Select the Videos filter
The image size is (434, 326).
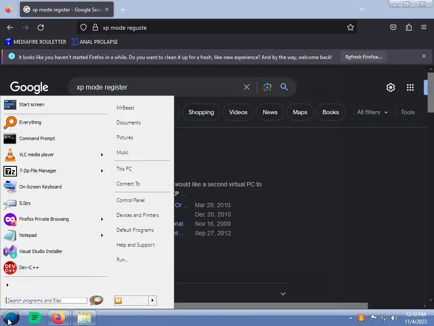tap(238, 112)
